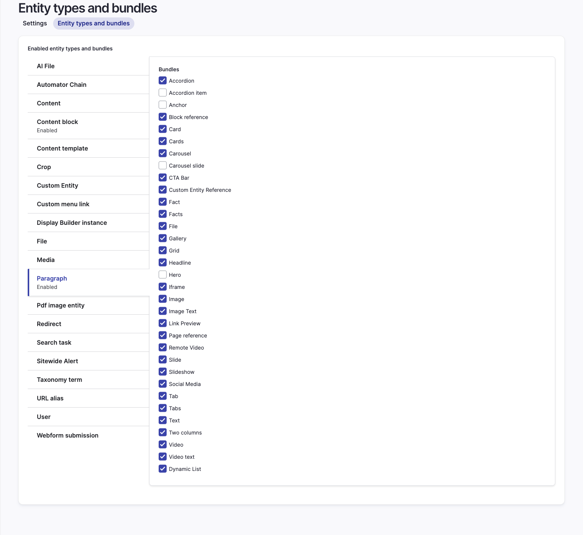
Task: Open the Taxonomy term tab
Action: click(88, 380)
